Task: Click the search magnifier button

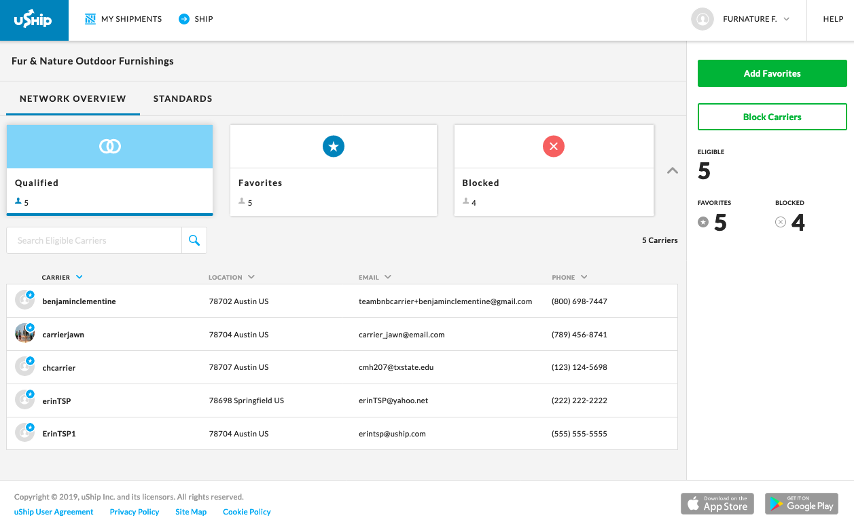Action: click(194, 240)
